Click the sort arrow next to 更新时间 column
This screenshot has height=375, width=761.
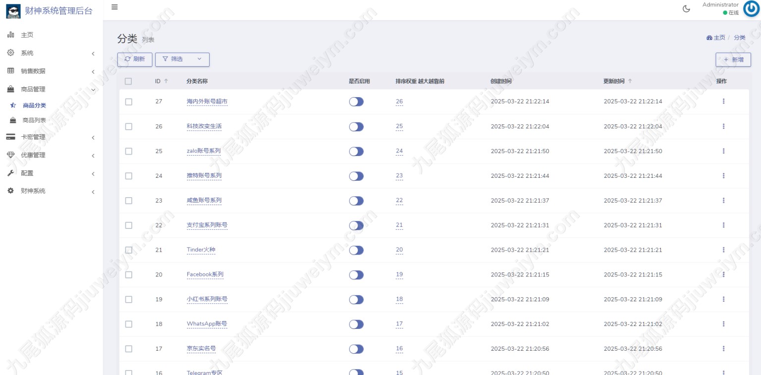630,81
